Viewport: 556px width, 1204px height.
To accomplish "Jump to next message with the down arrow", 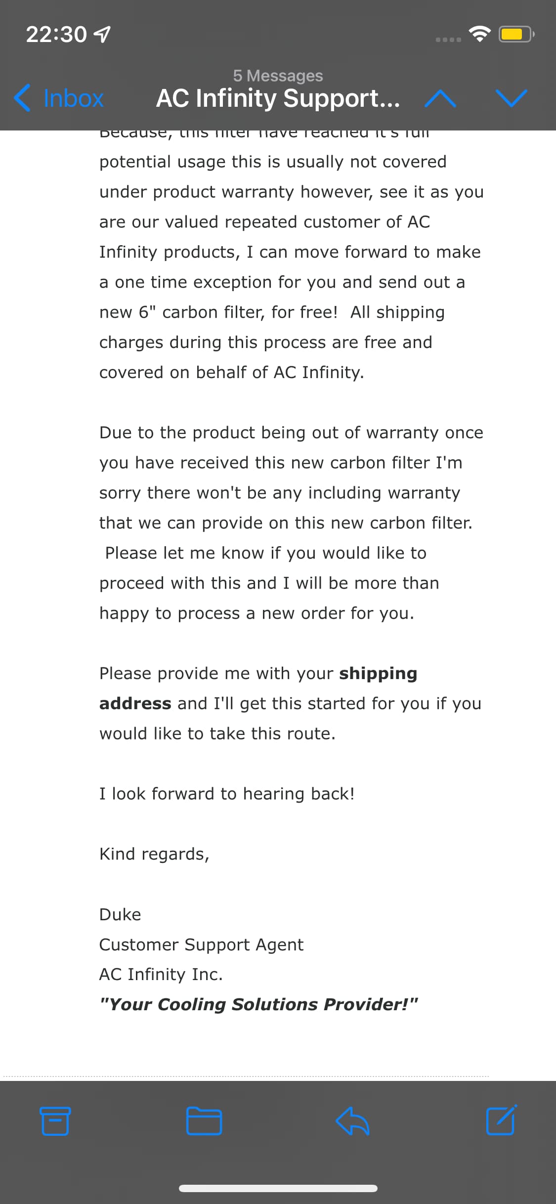I will pyautogui.click(x=512, y=98).
